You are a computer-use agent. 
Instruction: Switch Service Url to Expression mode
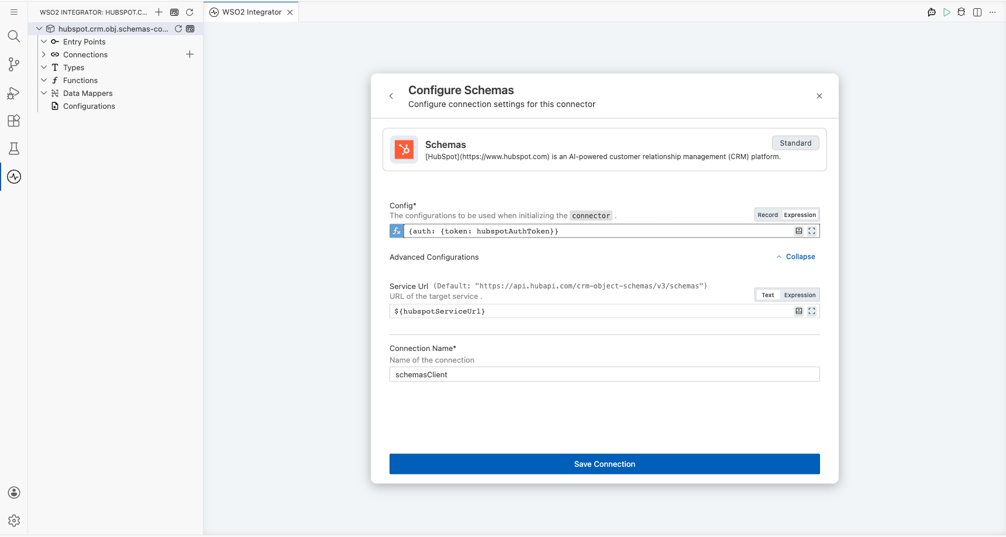click(800, 295)
